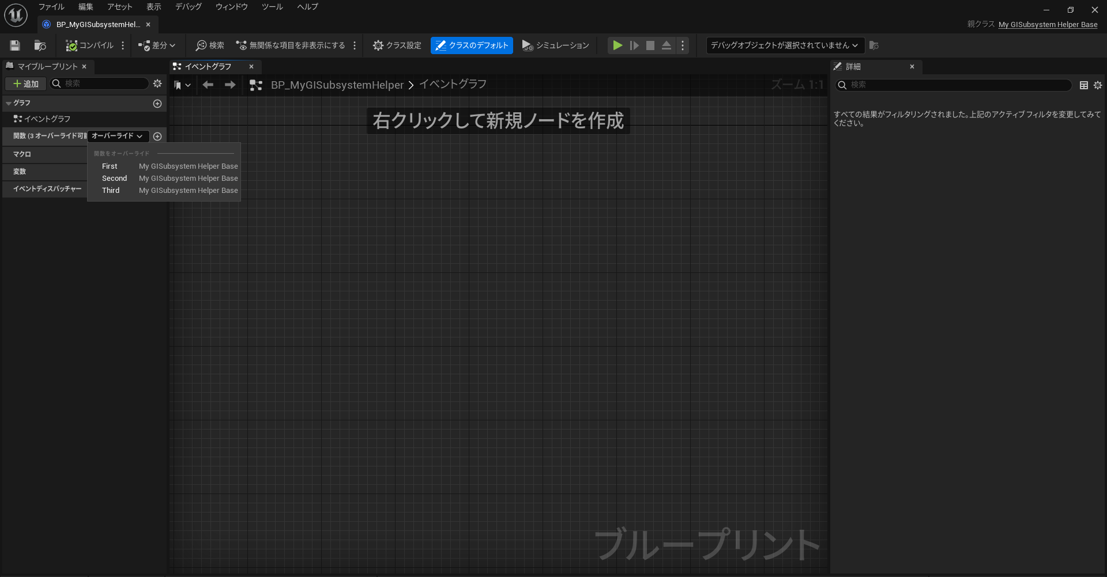The width and height of the screenshot is (1107, 577).
Task: Collapse the グラフ section
Action: point(9,104)
